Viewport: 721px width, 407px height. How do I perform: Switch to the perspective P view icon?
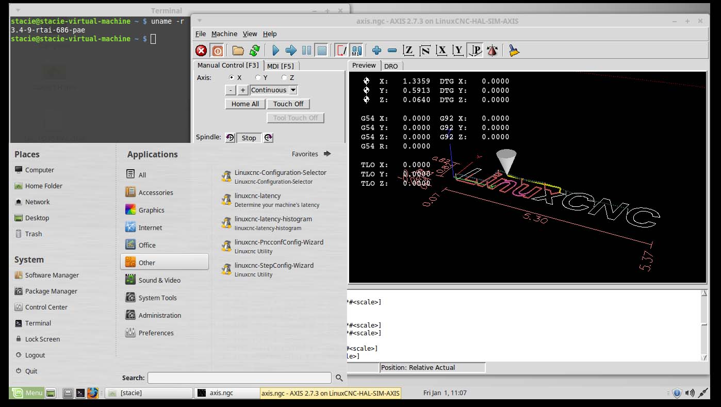[475, 51]
